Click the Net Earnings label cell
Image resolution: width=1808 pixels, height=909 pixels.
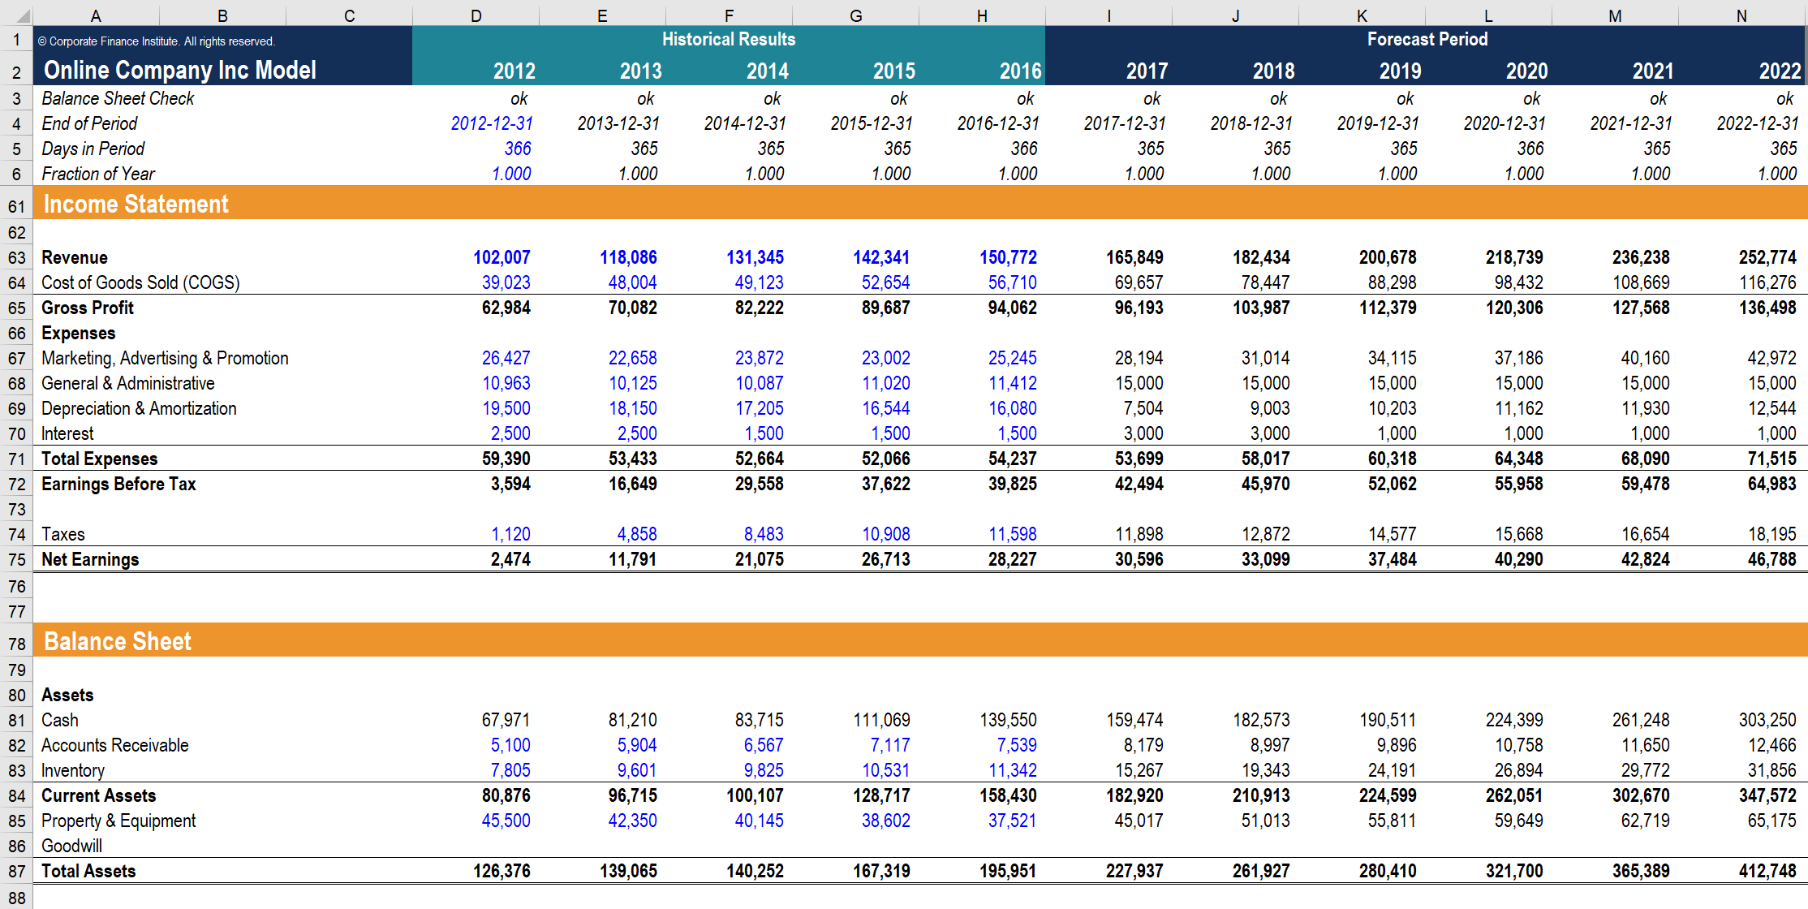point(89,559)
